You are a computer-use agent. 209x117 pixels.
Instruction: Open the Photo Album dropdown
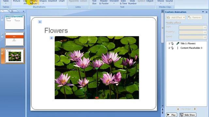click(34, 2)
